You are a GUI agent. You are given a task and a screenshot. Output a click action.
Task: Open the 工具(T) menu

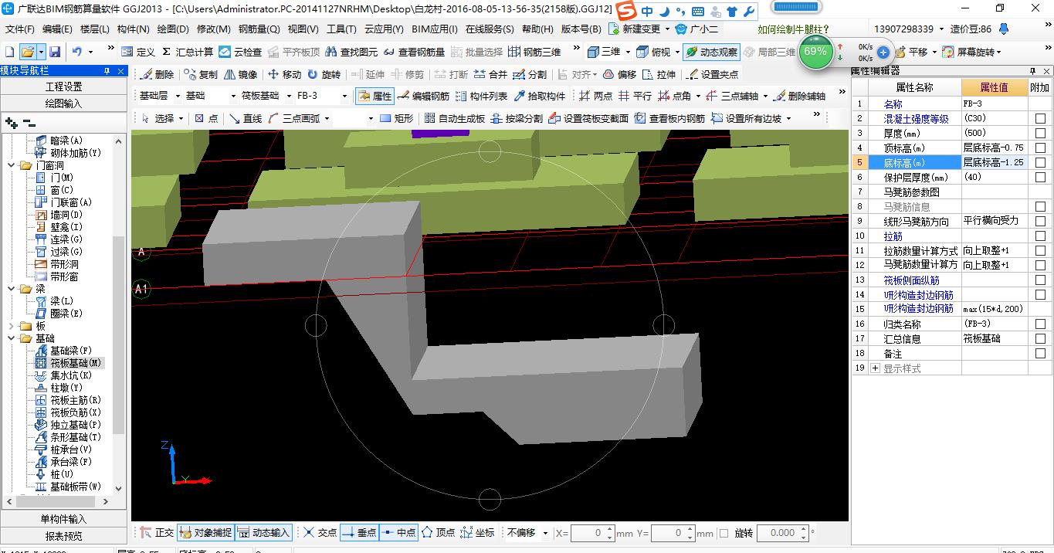tap(341, 29)
